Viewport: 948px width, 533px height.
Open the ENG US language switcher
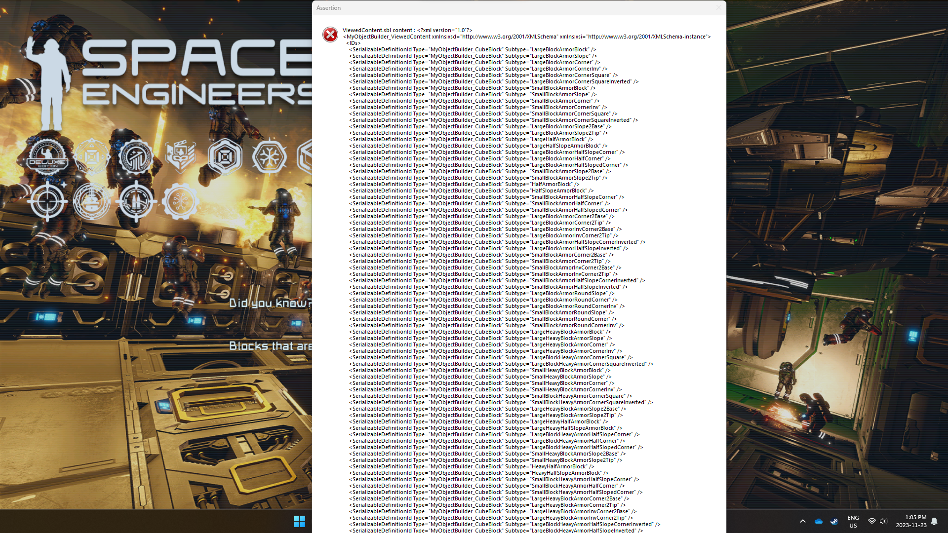pos(853,521)
